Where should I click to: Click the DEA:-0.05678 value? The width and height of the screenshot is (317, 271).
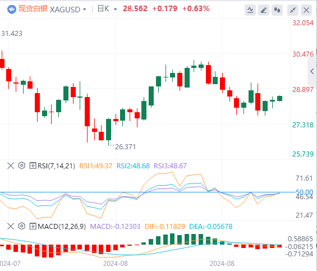tap(210, 226)
